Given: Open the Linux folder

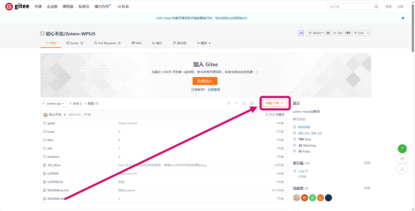Looking at the screenshot, I should coord(51,132).
